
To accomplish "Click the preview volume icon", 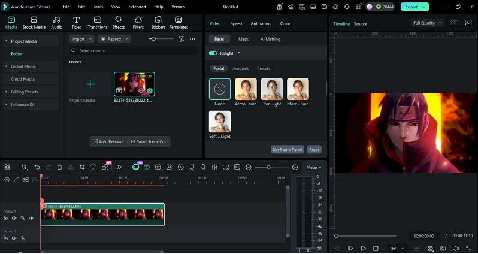I will (x=455, y=249).
